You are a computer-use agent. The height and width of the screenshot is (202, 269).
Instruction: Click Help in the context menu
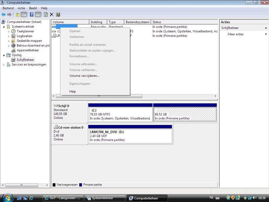point(73,92)
